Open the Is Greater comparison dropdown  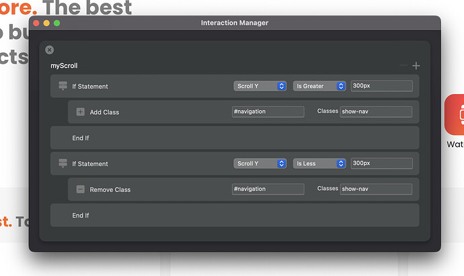click(x=319, y=86)
